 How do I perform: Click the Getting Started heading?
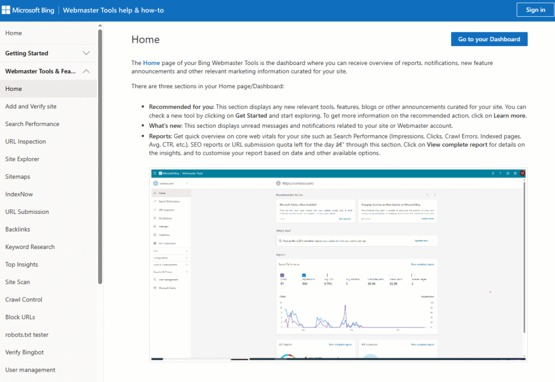(x=27, y=53)
